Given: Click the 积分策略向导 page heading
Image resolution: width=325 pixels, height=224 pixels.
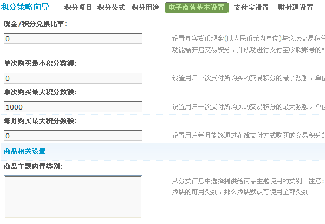Looking at the screenshot, I should (x=25, y=7).
